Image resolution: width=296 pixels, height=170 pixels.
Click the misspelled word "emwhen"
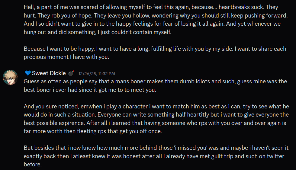[x=83, y=107]
